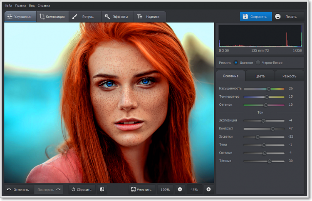Open the Эффекты magic wand tab
The height and width of the screenshot is (201, 312).
click(116, 17)
